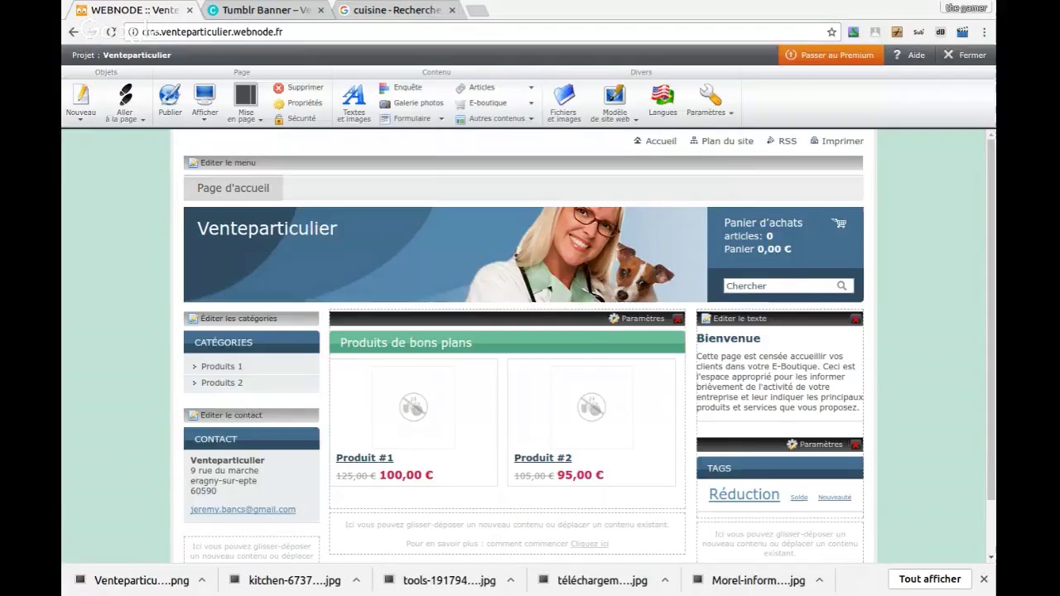Close the downloads bar
1060x596 pixels.
click(984, 579)
